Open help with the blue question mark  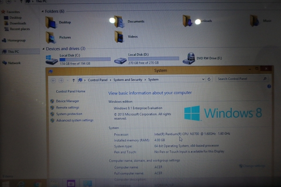[x=269, y=86]
